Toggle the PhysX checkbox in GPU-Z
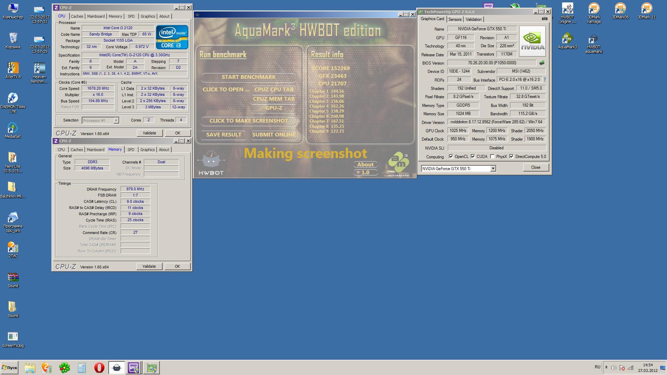This screenshot has width=667, height=375. (x=492, y=157)
